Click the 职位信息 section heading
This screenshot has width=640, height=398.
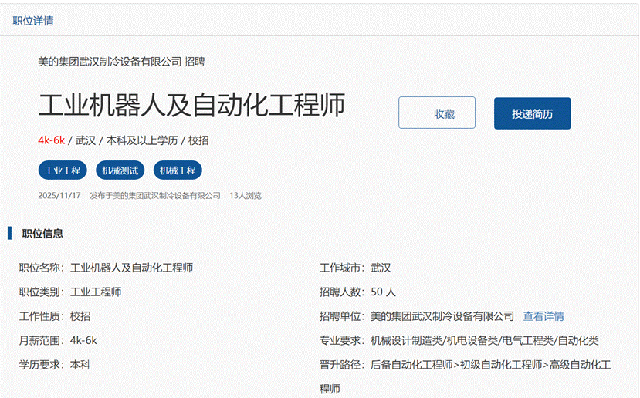[x=42, y=234]
